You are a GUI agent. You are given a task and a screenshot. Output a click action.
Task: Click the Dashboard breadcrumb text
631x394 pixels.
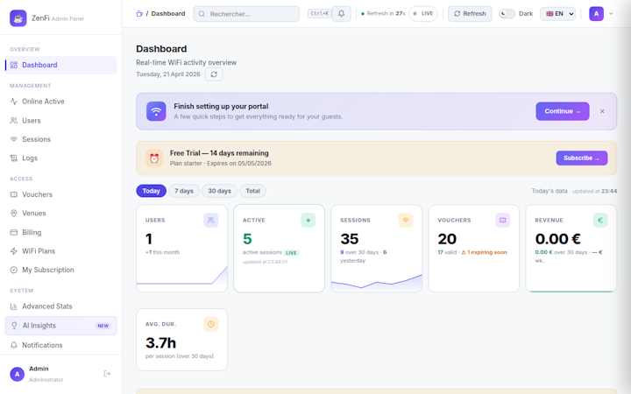tap(168, 14)
